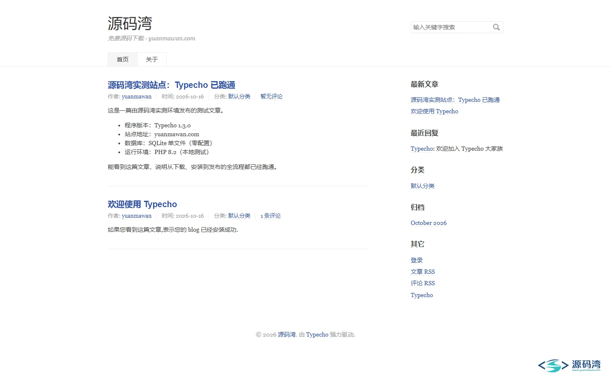The width and height of the screenshot is (611, 382).
Task: Open the 首页 navigation tab
Action: pos(123,59)
